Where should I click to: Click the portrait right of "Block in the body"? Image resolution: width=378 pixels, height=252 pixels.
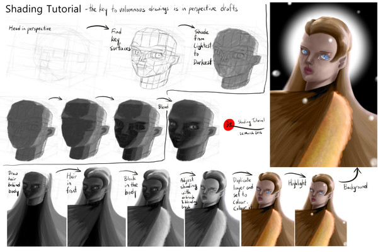coord(156,208)
